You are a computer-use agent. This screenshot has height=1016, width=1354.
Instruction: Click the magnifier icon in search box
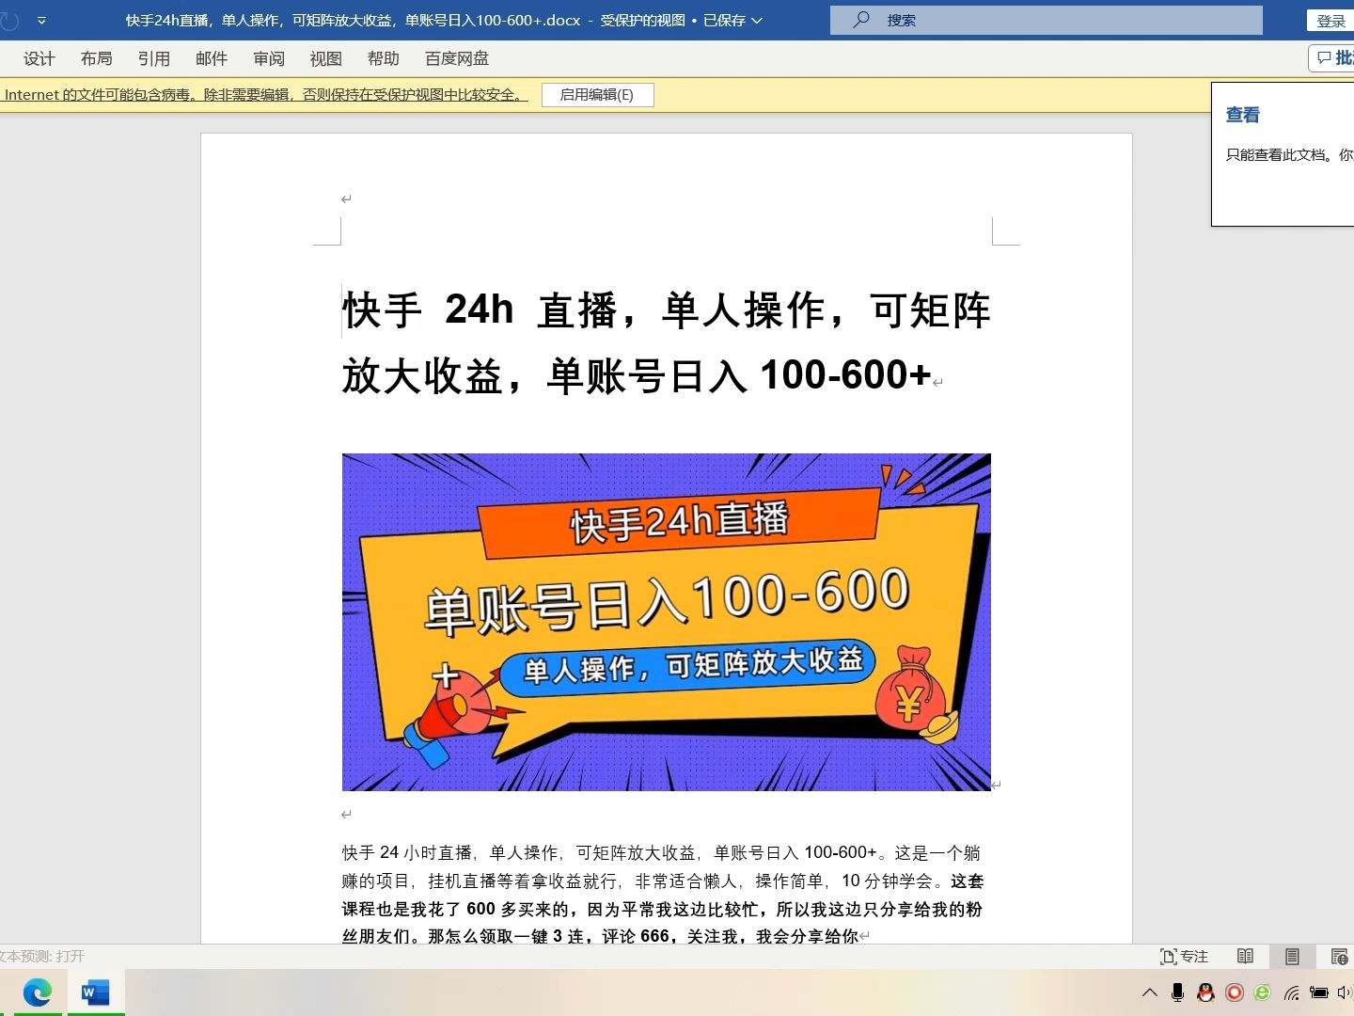click(x=860, y=20)
